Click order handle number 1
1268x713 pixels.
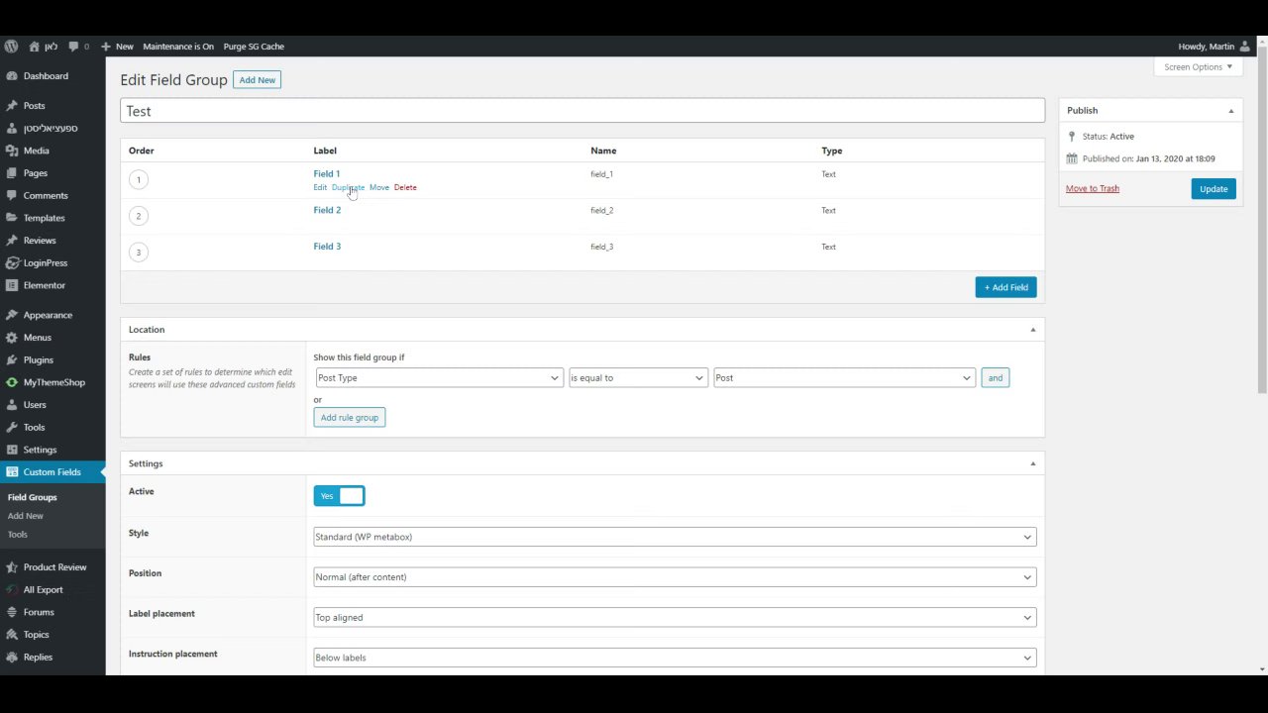139,179
